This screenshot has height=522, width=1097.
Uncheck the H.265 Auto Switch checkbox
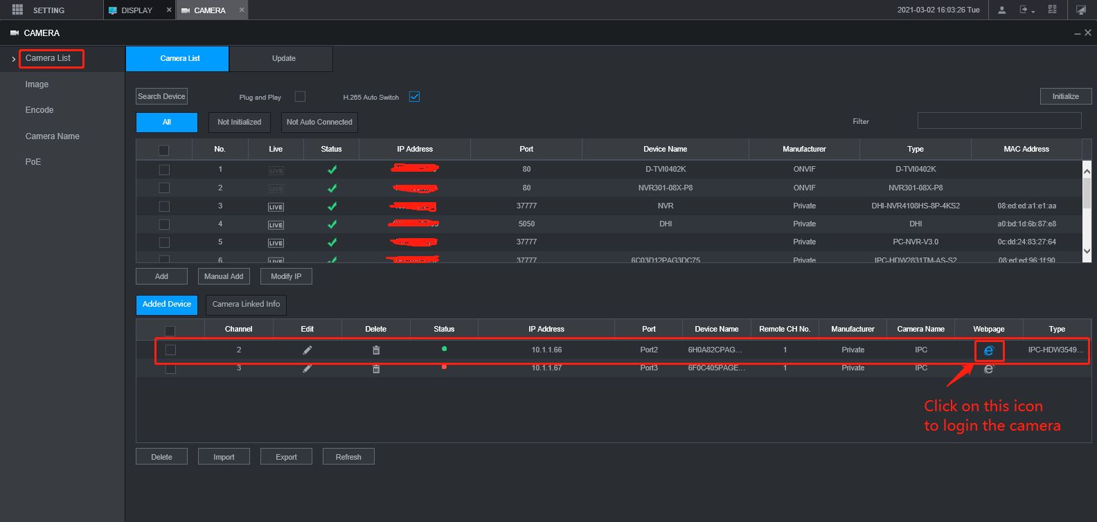click(414, 97)
